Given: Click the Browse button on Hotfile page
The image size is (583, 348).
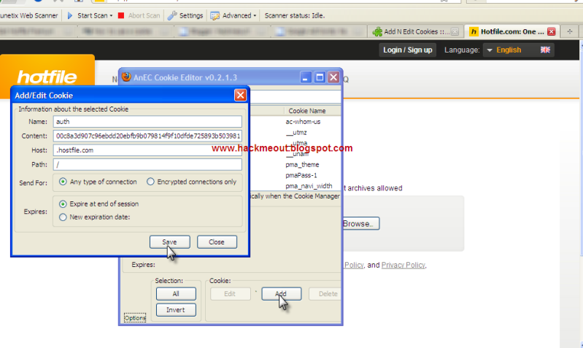Looking at the screenshot, I should [x=360, y=223].
